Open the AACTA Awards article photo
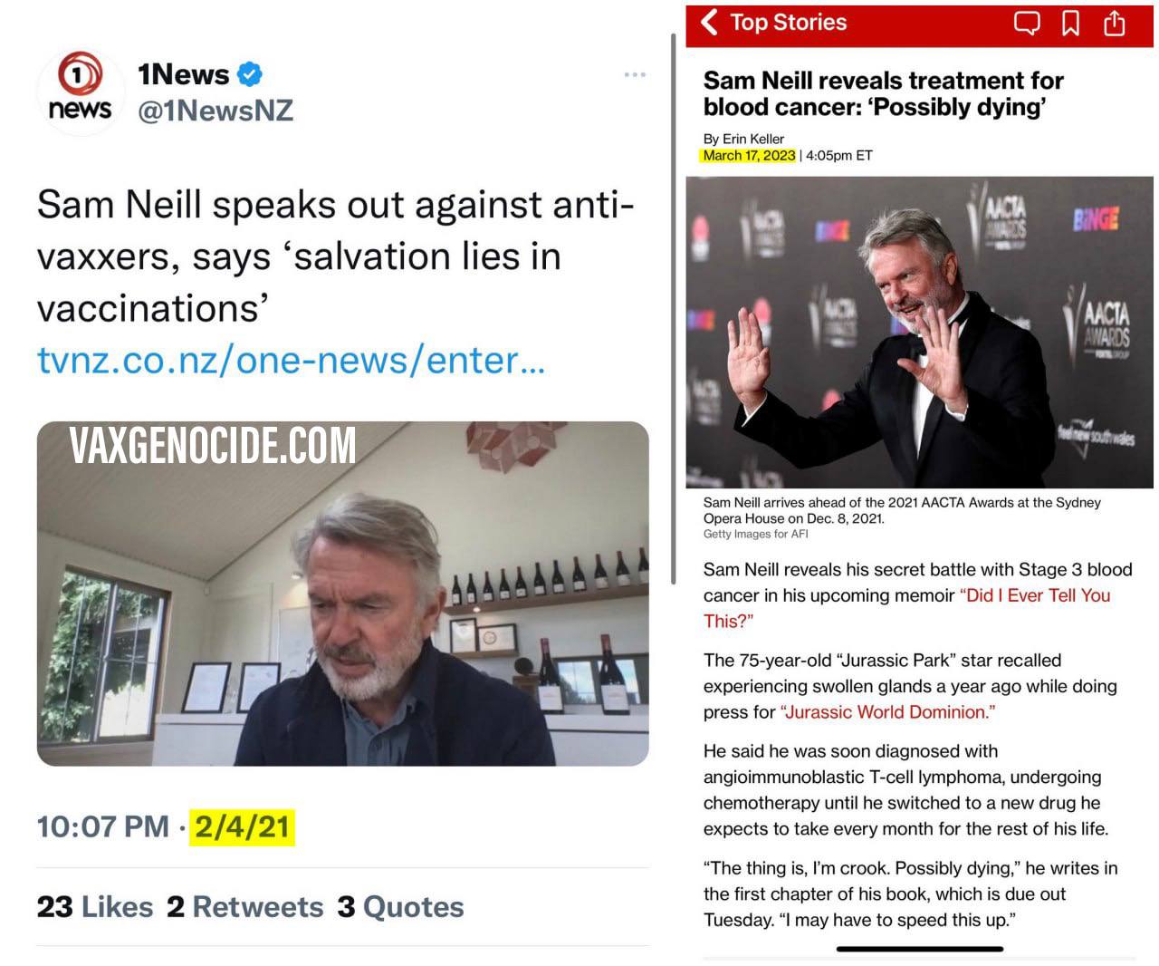The width and height of the screenshot is (1159, 966). (x=919, y=332)
